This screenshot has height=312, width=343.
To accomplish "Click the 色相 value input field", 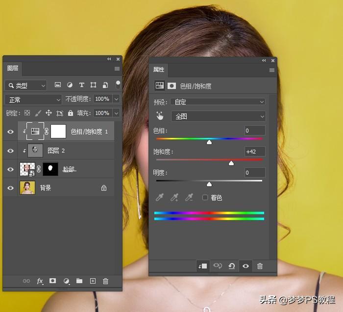I will (255, 131).
